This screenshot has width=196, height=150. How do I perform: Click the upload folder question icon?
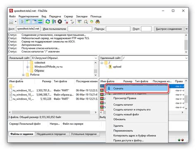point(110,67)
